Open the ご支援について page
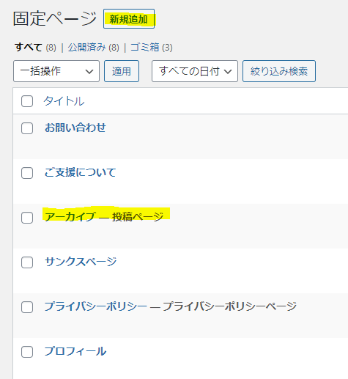 [80, 172]
